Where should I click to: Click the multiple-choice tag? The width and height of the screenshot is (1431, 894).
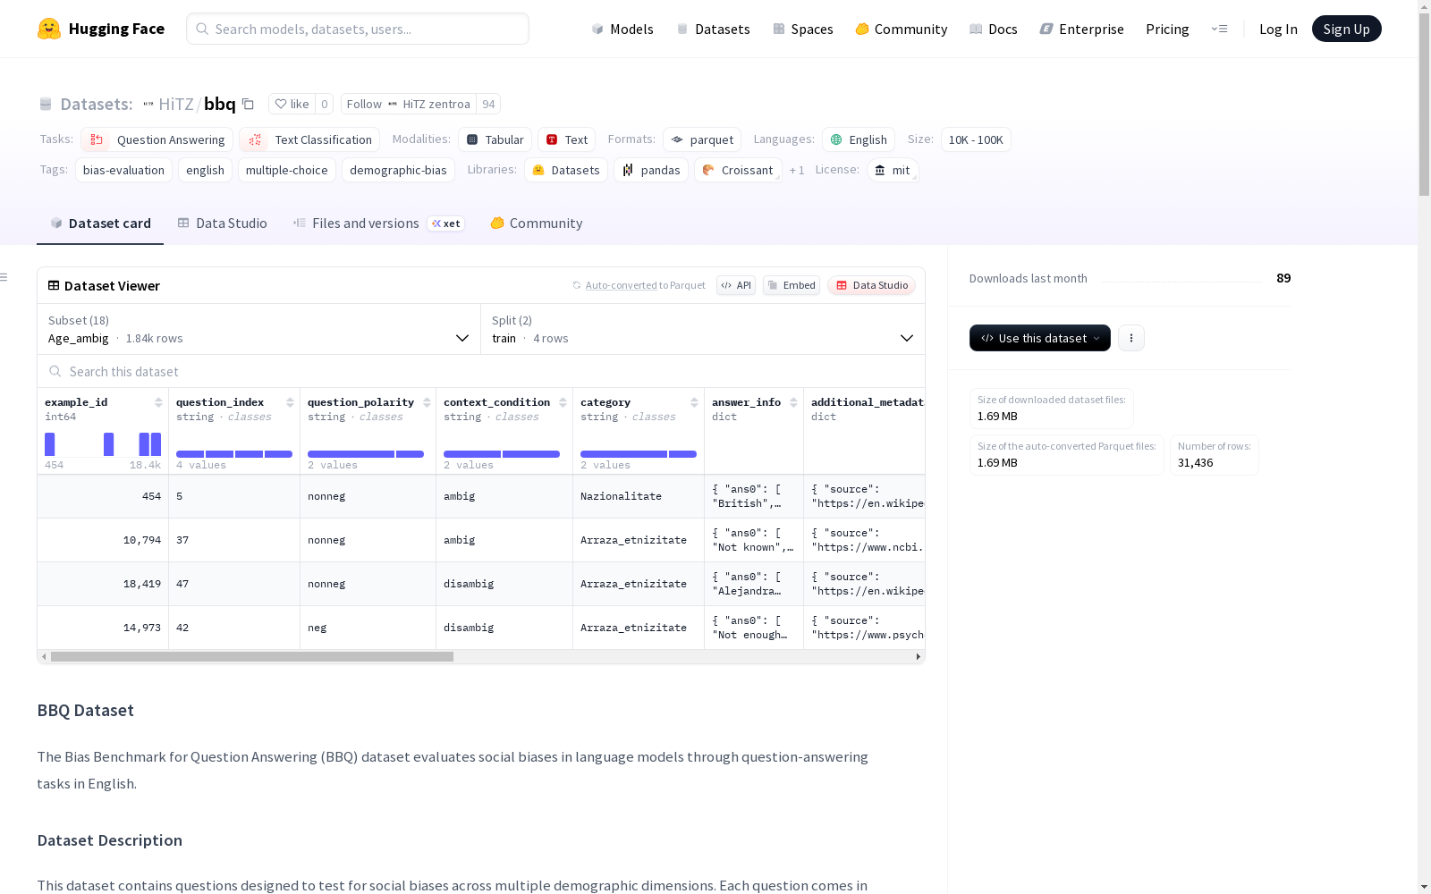[x=287, y=170]
